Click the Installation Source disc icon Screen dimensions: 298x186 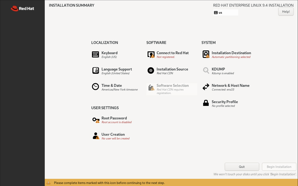[151, 71]
